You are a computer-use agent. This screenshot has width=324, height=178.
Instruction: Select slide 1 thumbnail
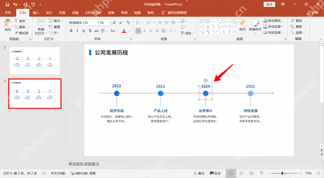(35, 61)
